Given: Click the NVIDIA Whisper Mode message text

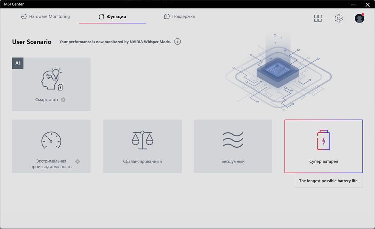Looking at the screenshot, I should [x=115, y=42].
